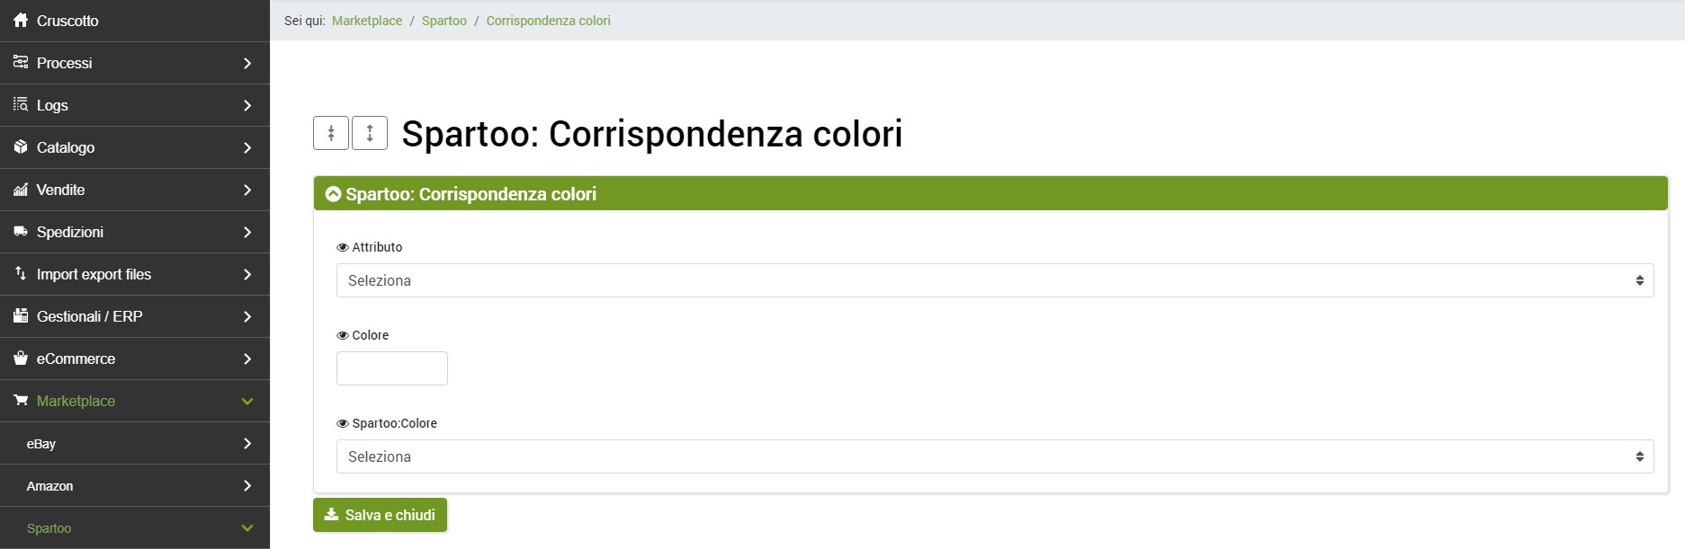This screenshot has height=549, width=1685.
Task: Click the Colore color picker field
Action: tap(392, 368)
